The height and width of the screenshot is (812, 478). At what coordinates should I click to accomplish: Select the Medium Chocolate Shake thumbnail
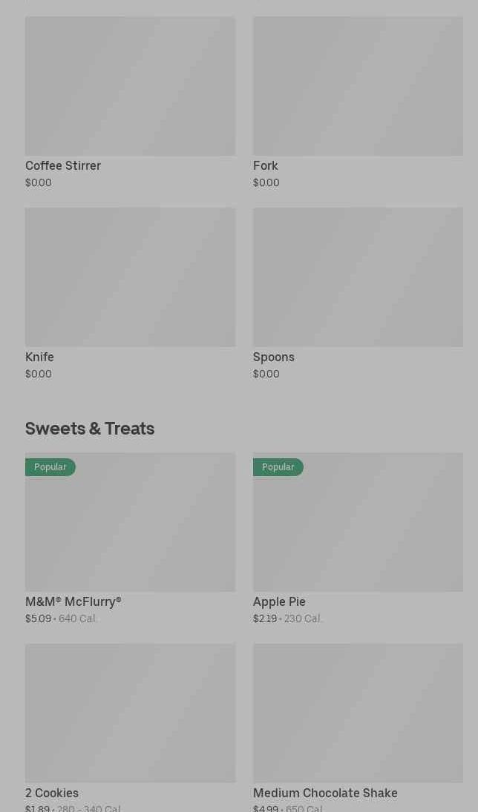pyautogui.click(x=358, y=713)
